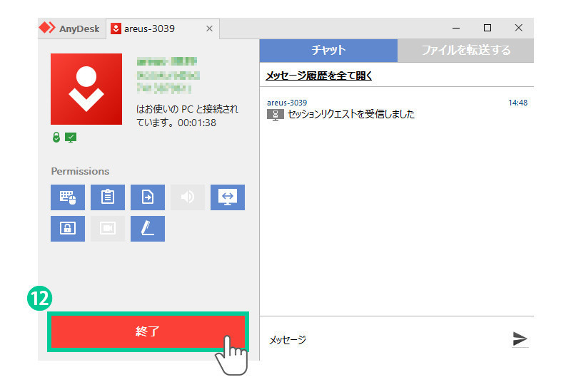Open the ファイルを転送する tab
Screen dimensions: 571x387
(465, 51)
